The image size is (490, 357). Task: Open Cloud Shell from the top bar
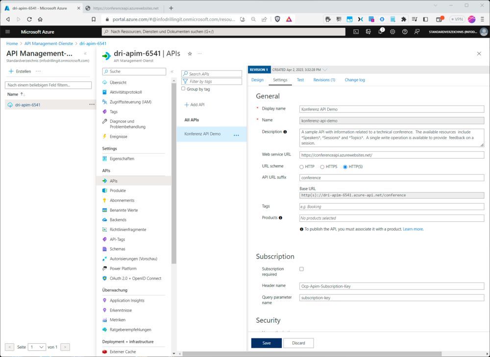(x=356, y=32)
